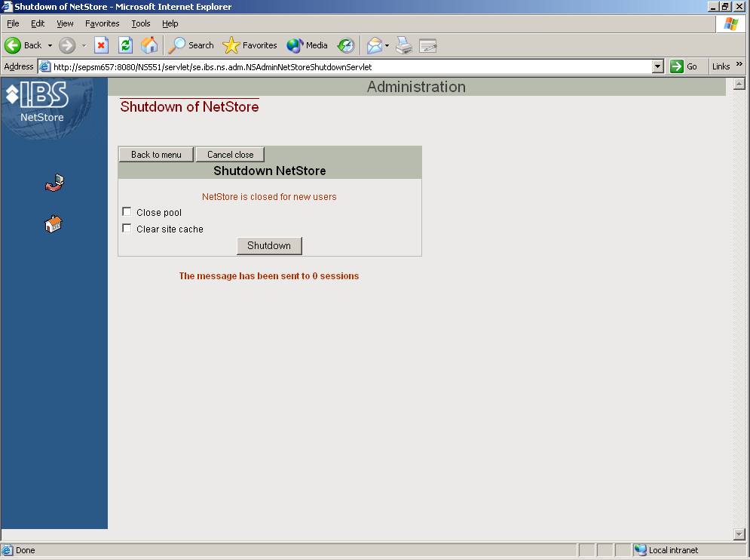Expand the Links toolbar chevron
The image size is (750, 560).
(x=739, y=66)
